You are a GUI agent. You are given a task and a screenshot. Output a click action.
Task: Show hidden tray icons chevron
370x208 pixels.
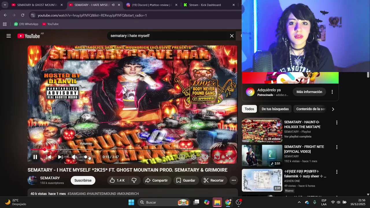coord(299,202)
